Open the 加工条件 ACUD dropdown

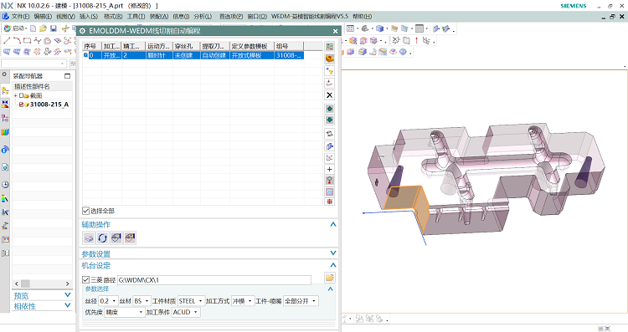pos(185,312)
